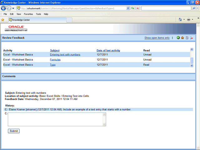Sort by Date of last activity
The height and width of the screenshot is (150, 200).
(108, 50)
